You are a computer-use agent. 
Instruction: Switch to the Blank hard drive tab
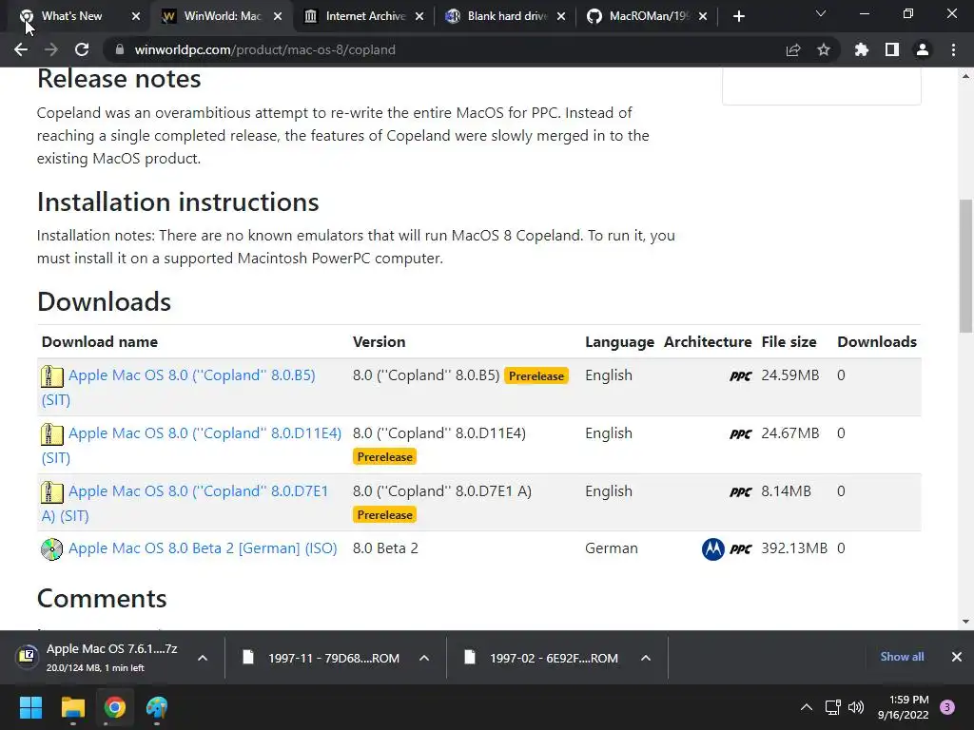tap(506, 16)
